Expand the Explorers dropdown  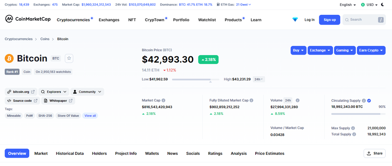coord(54,92)
